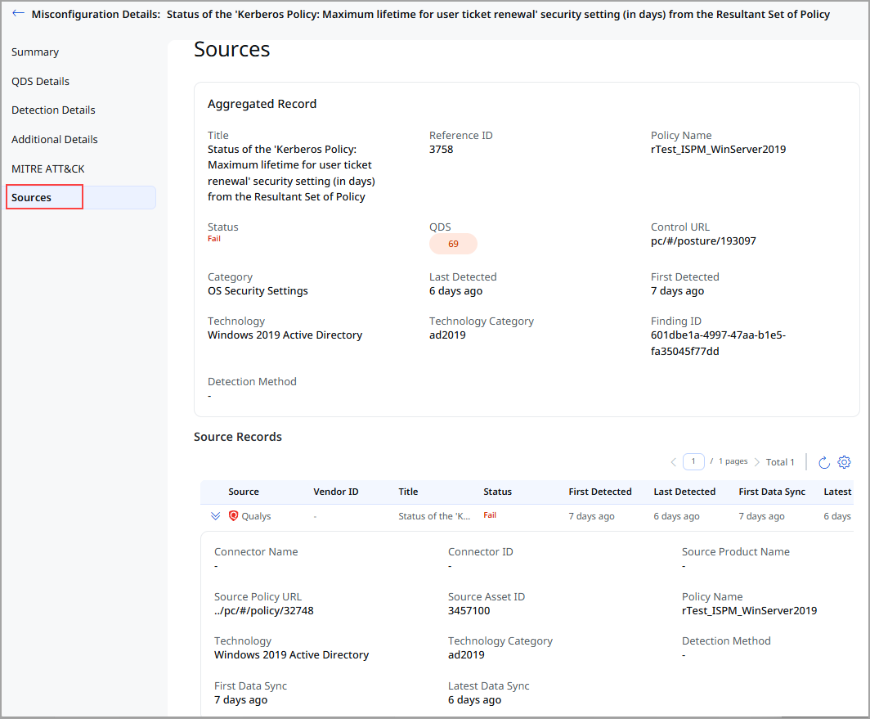Open the Control URL pc/#/posture/193097
The height and width of the screenshot is (719, 870).
703,240
